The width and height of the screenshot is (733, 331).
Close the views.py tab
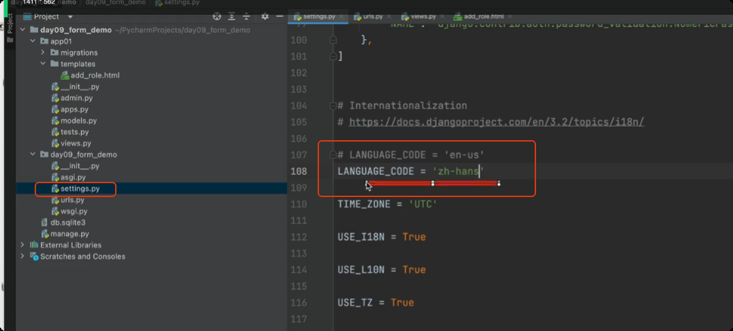click(x=442, y=17)
